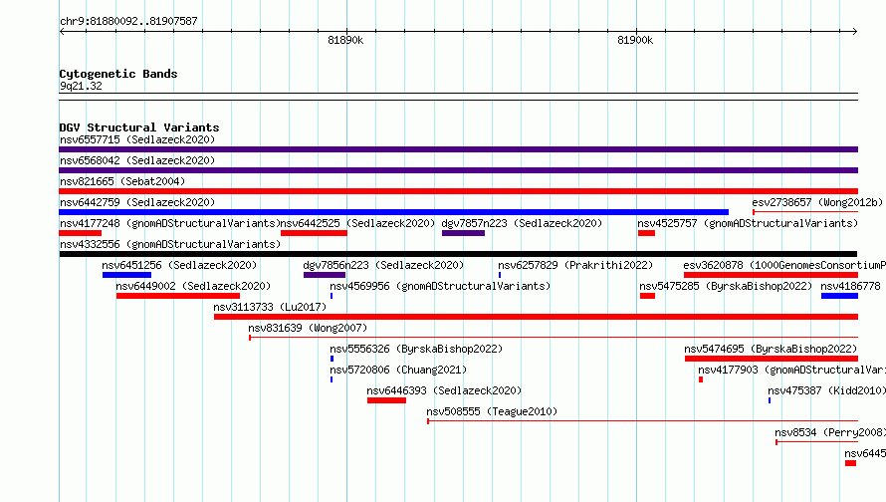Click the small red marker under nsv4177903
The image size is (886, 502).
coord(701,379)
